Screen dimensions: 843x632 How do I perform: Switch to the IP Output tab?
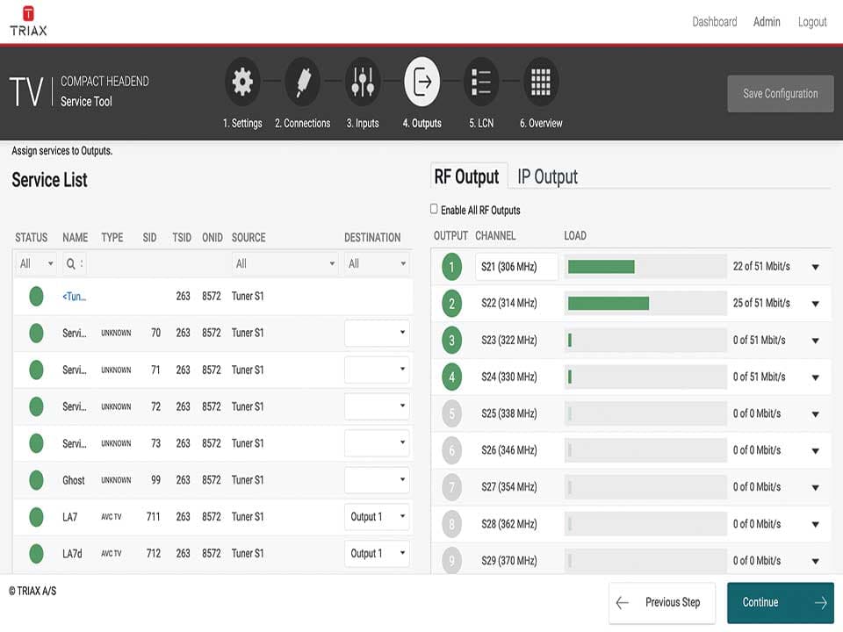547,177
